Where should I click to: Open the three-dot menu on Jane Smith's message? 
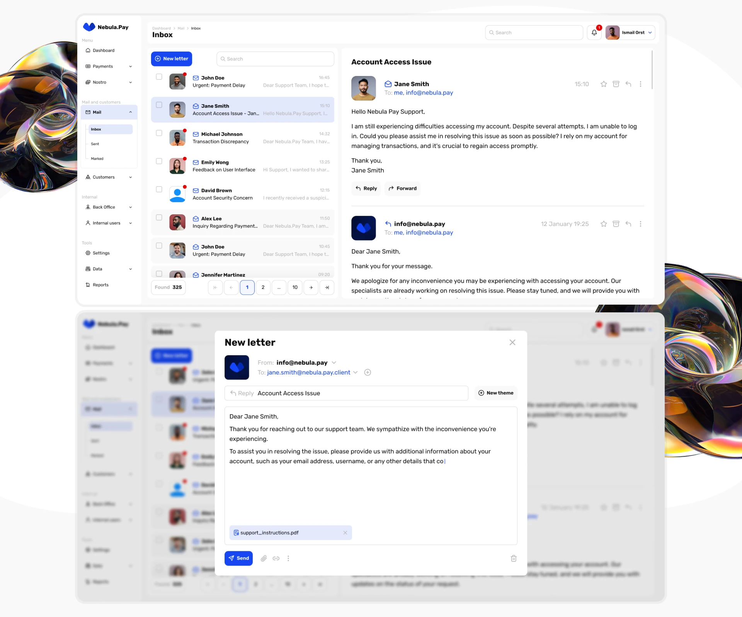point(640,84)
